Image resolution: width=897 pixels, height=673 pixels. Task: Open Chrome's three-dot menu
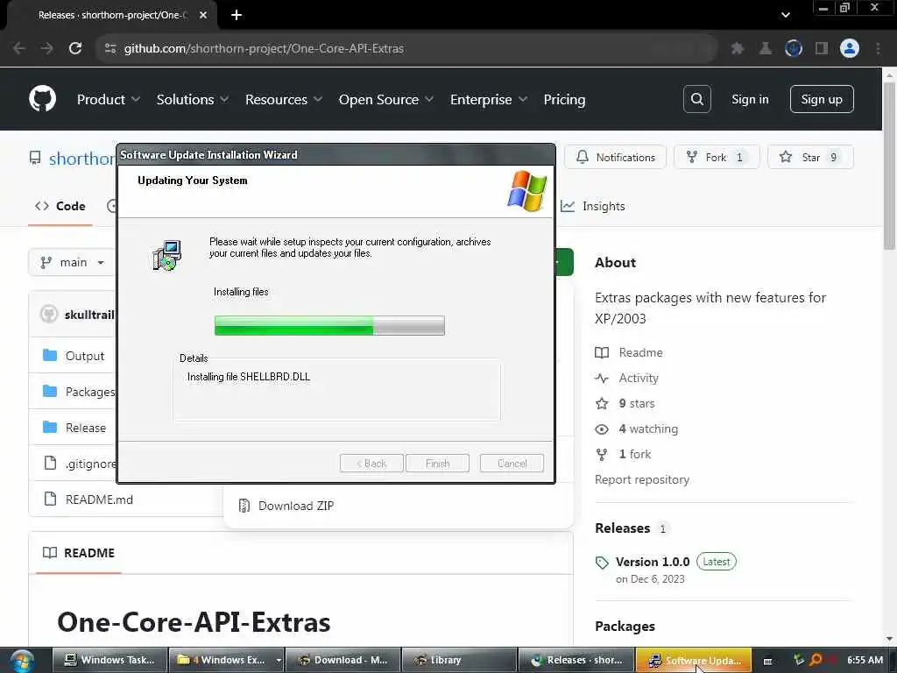(878, 49)
